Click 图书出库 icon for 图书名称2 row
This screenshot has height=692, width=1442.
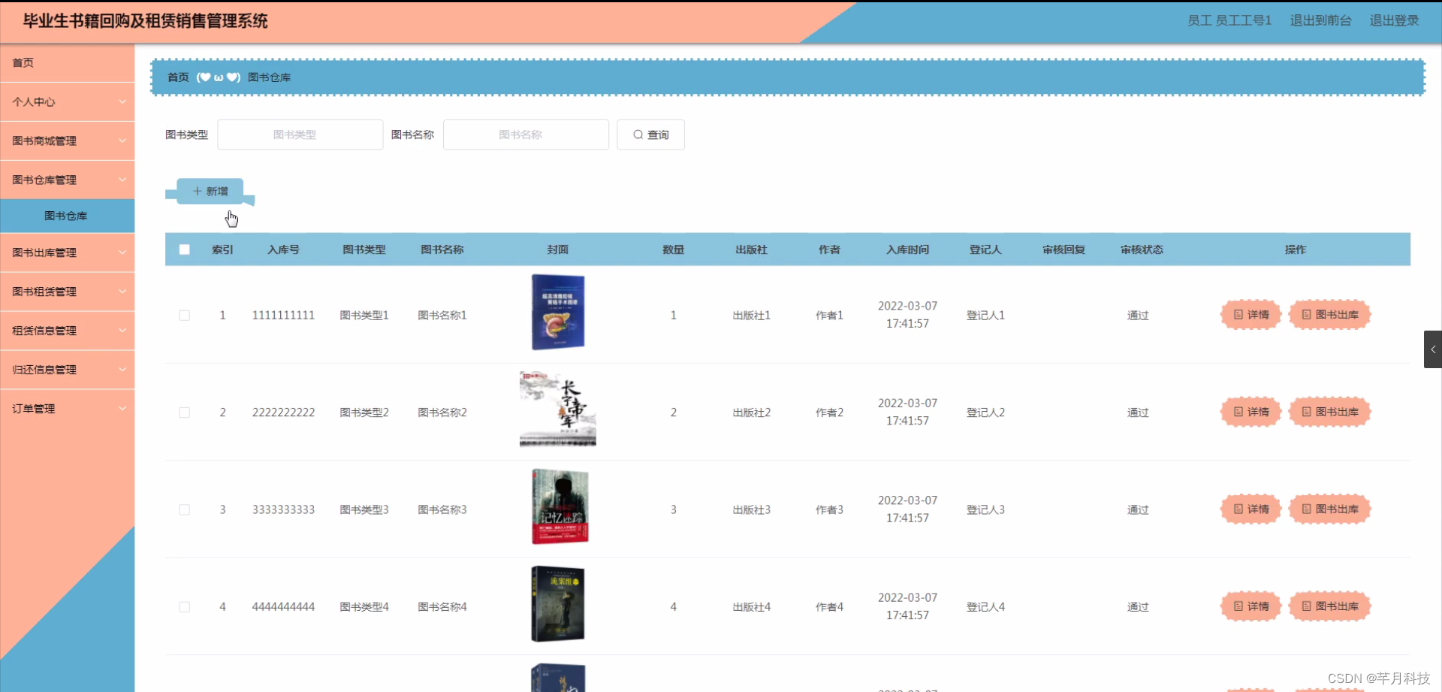[x=1305, y=412]
